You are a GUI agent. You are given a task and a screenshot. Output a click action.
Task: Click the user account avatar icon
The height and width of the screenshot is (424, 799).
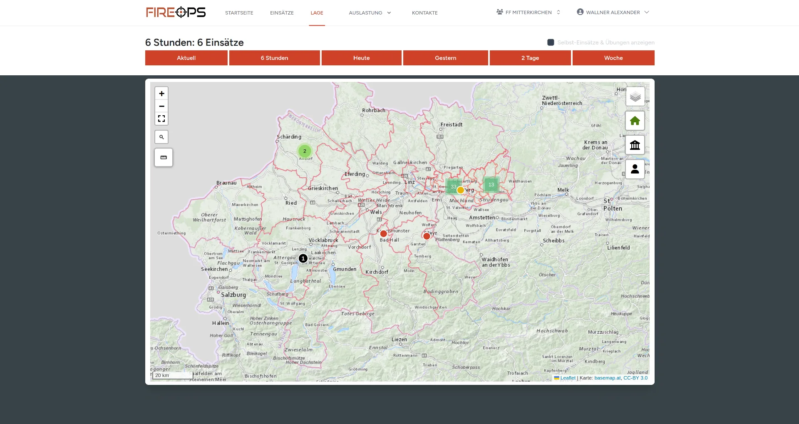(580, 12)
